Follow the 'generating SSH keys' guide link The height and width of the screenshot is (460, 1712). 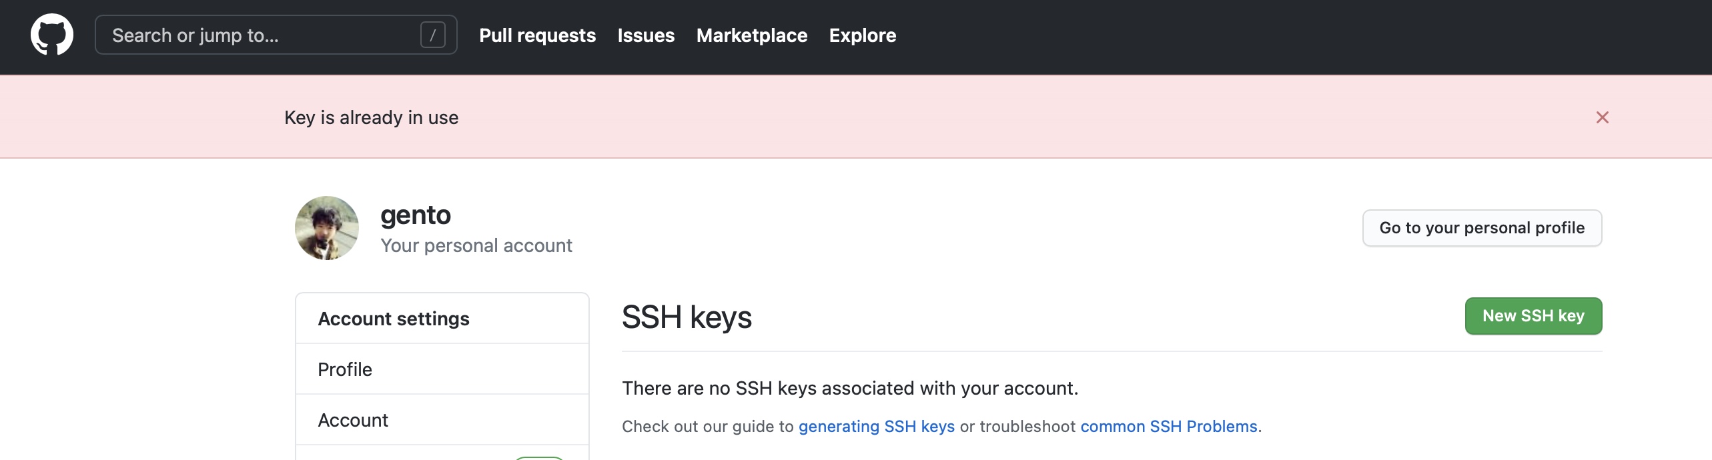[876, 427]
